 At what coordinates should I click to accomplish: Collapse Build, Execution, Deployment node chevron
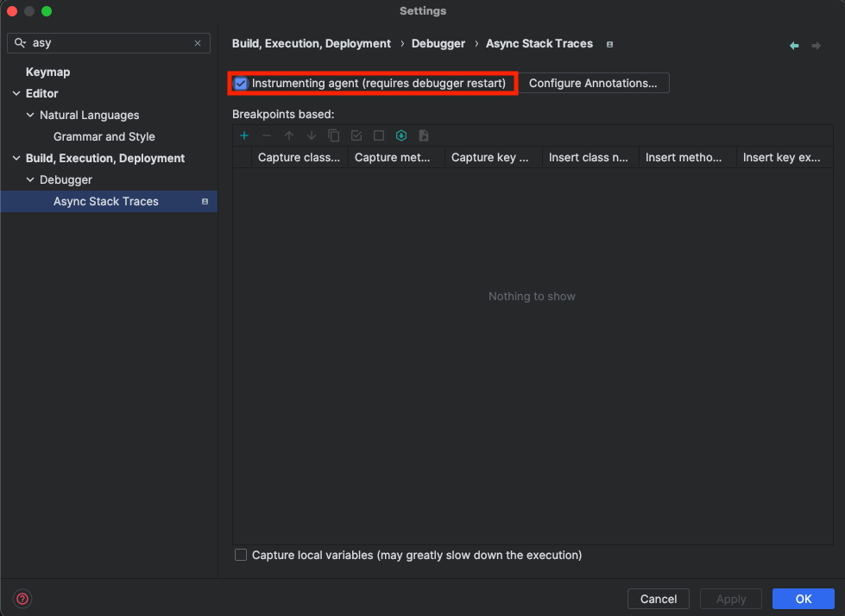pyautogui.click(x=16, y=158)
